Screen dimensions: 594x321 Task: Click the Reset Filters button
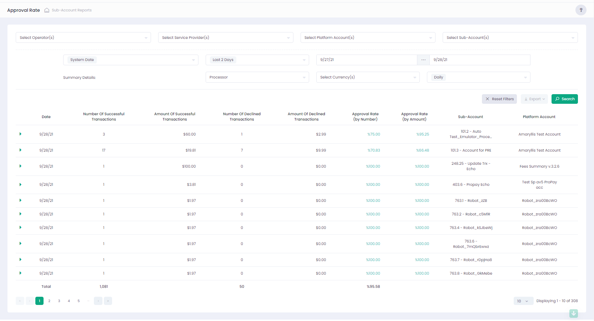[499, 99]
